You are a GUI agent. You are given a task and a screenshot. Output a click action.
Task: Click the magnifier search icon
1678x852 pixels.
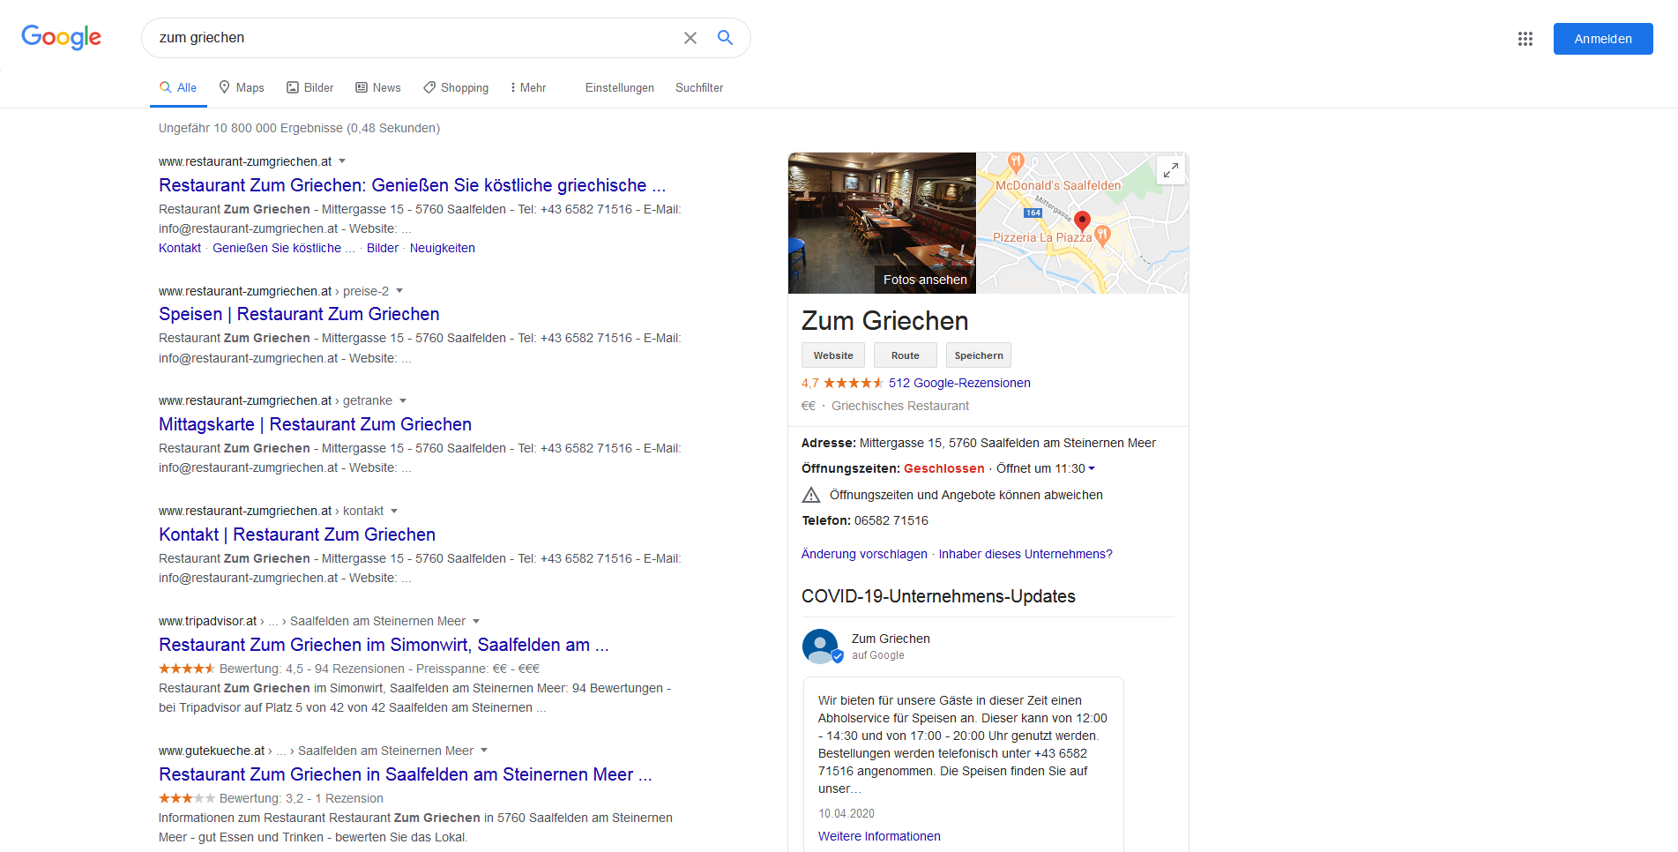(725, 38)
